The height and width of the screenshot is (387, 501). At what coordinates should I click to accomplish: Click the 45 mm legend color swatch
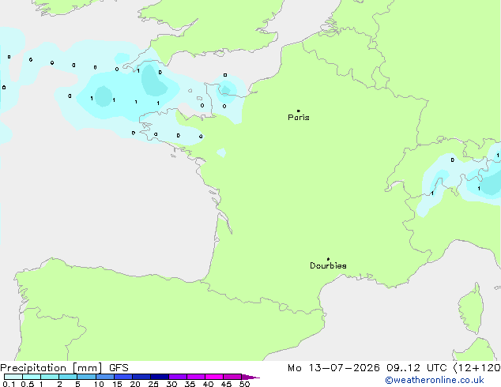(x=232, y=377)
